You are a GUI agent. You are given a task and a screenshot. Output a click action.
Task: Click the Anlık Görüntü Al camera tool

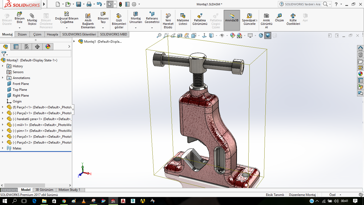[x=266, y=21]
